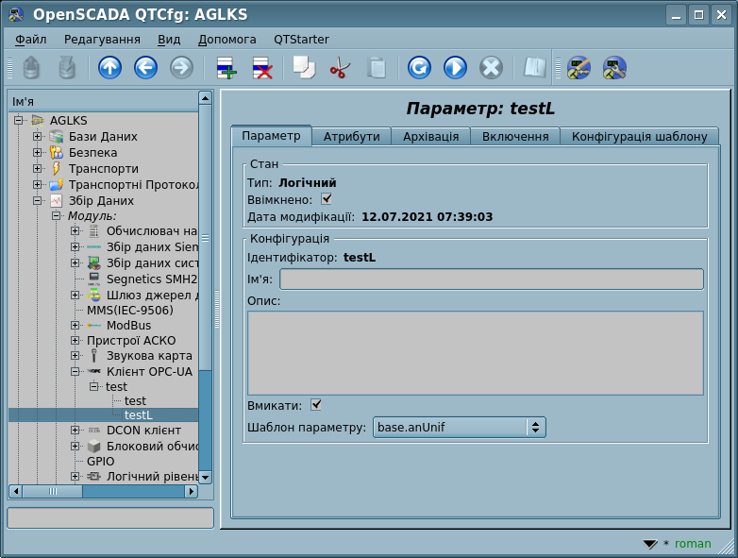Switch to the Конфігурація шаблону tab
Screen dimensions: 738x558
639,136
